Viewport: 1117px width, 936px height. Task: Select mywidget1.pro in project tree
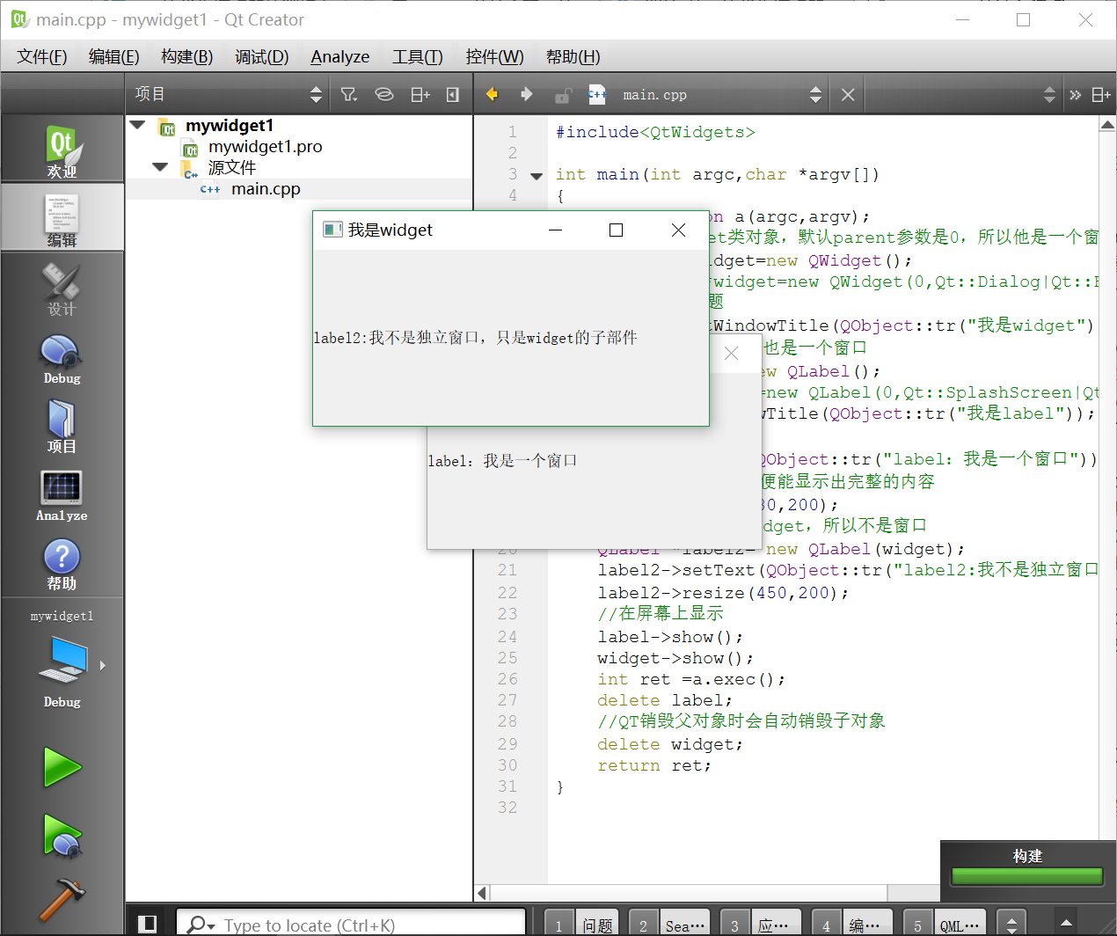(265, 147)
